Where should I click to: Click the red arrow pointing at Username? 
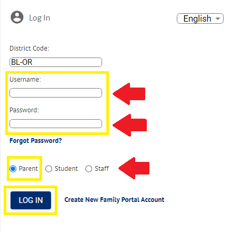(129, 94)
